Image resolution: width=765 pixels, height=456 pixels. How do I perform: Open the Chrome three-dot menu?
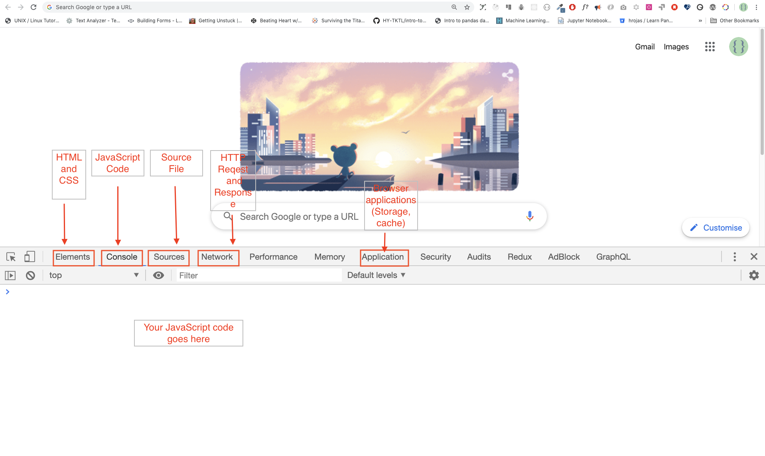point(756,7)
